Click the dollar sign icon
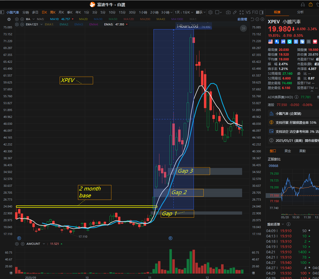Viewport: 319px width, 279px height. [296, 42]
